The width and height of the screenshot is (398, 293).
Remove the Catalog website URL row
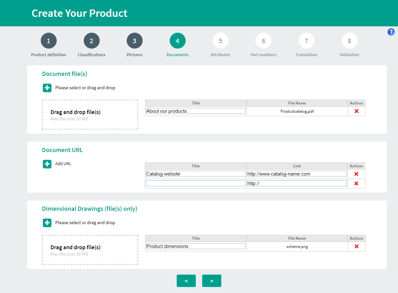[x=356, y=174]
